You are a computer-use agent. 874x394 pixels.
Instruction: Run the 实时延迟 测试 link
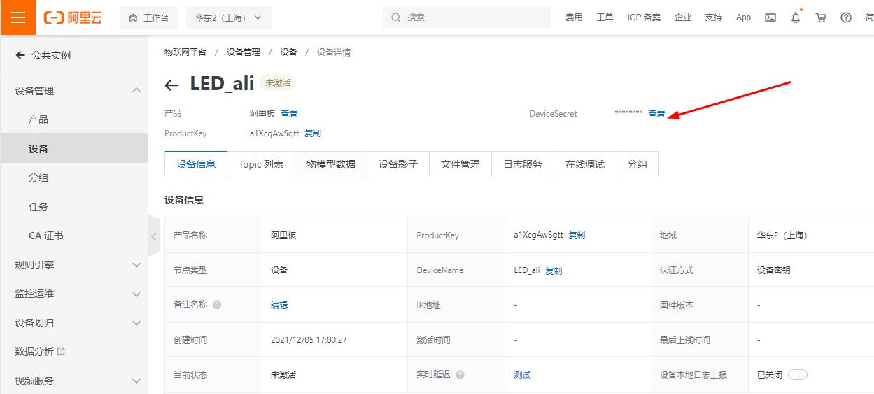[522, 375]
